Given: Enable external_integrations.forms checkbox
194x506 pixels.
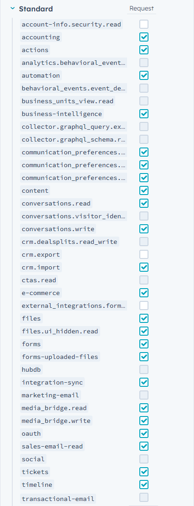Looking at the screenshot, I should [144, 305].
